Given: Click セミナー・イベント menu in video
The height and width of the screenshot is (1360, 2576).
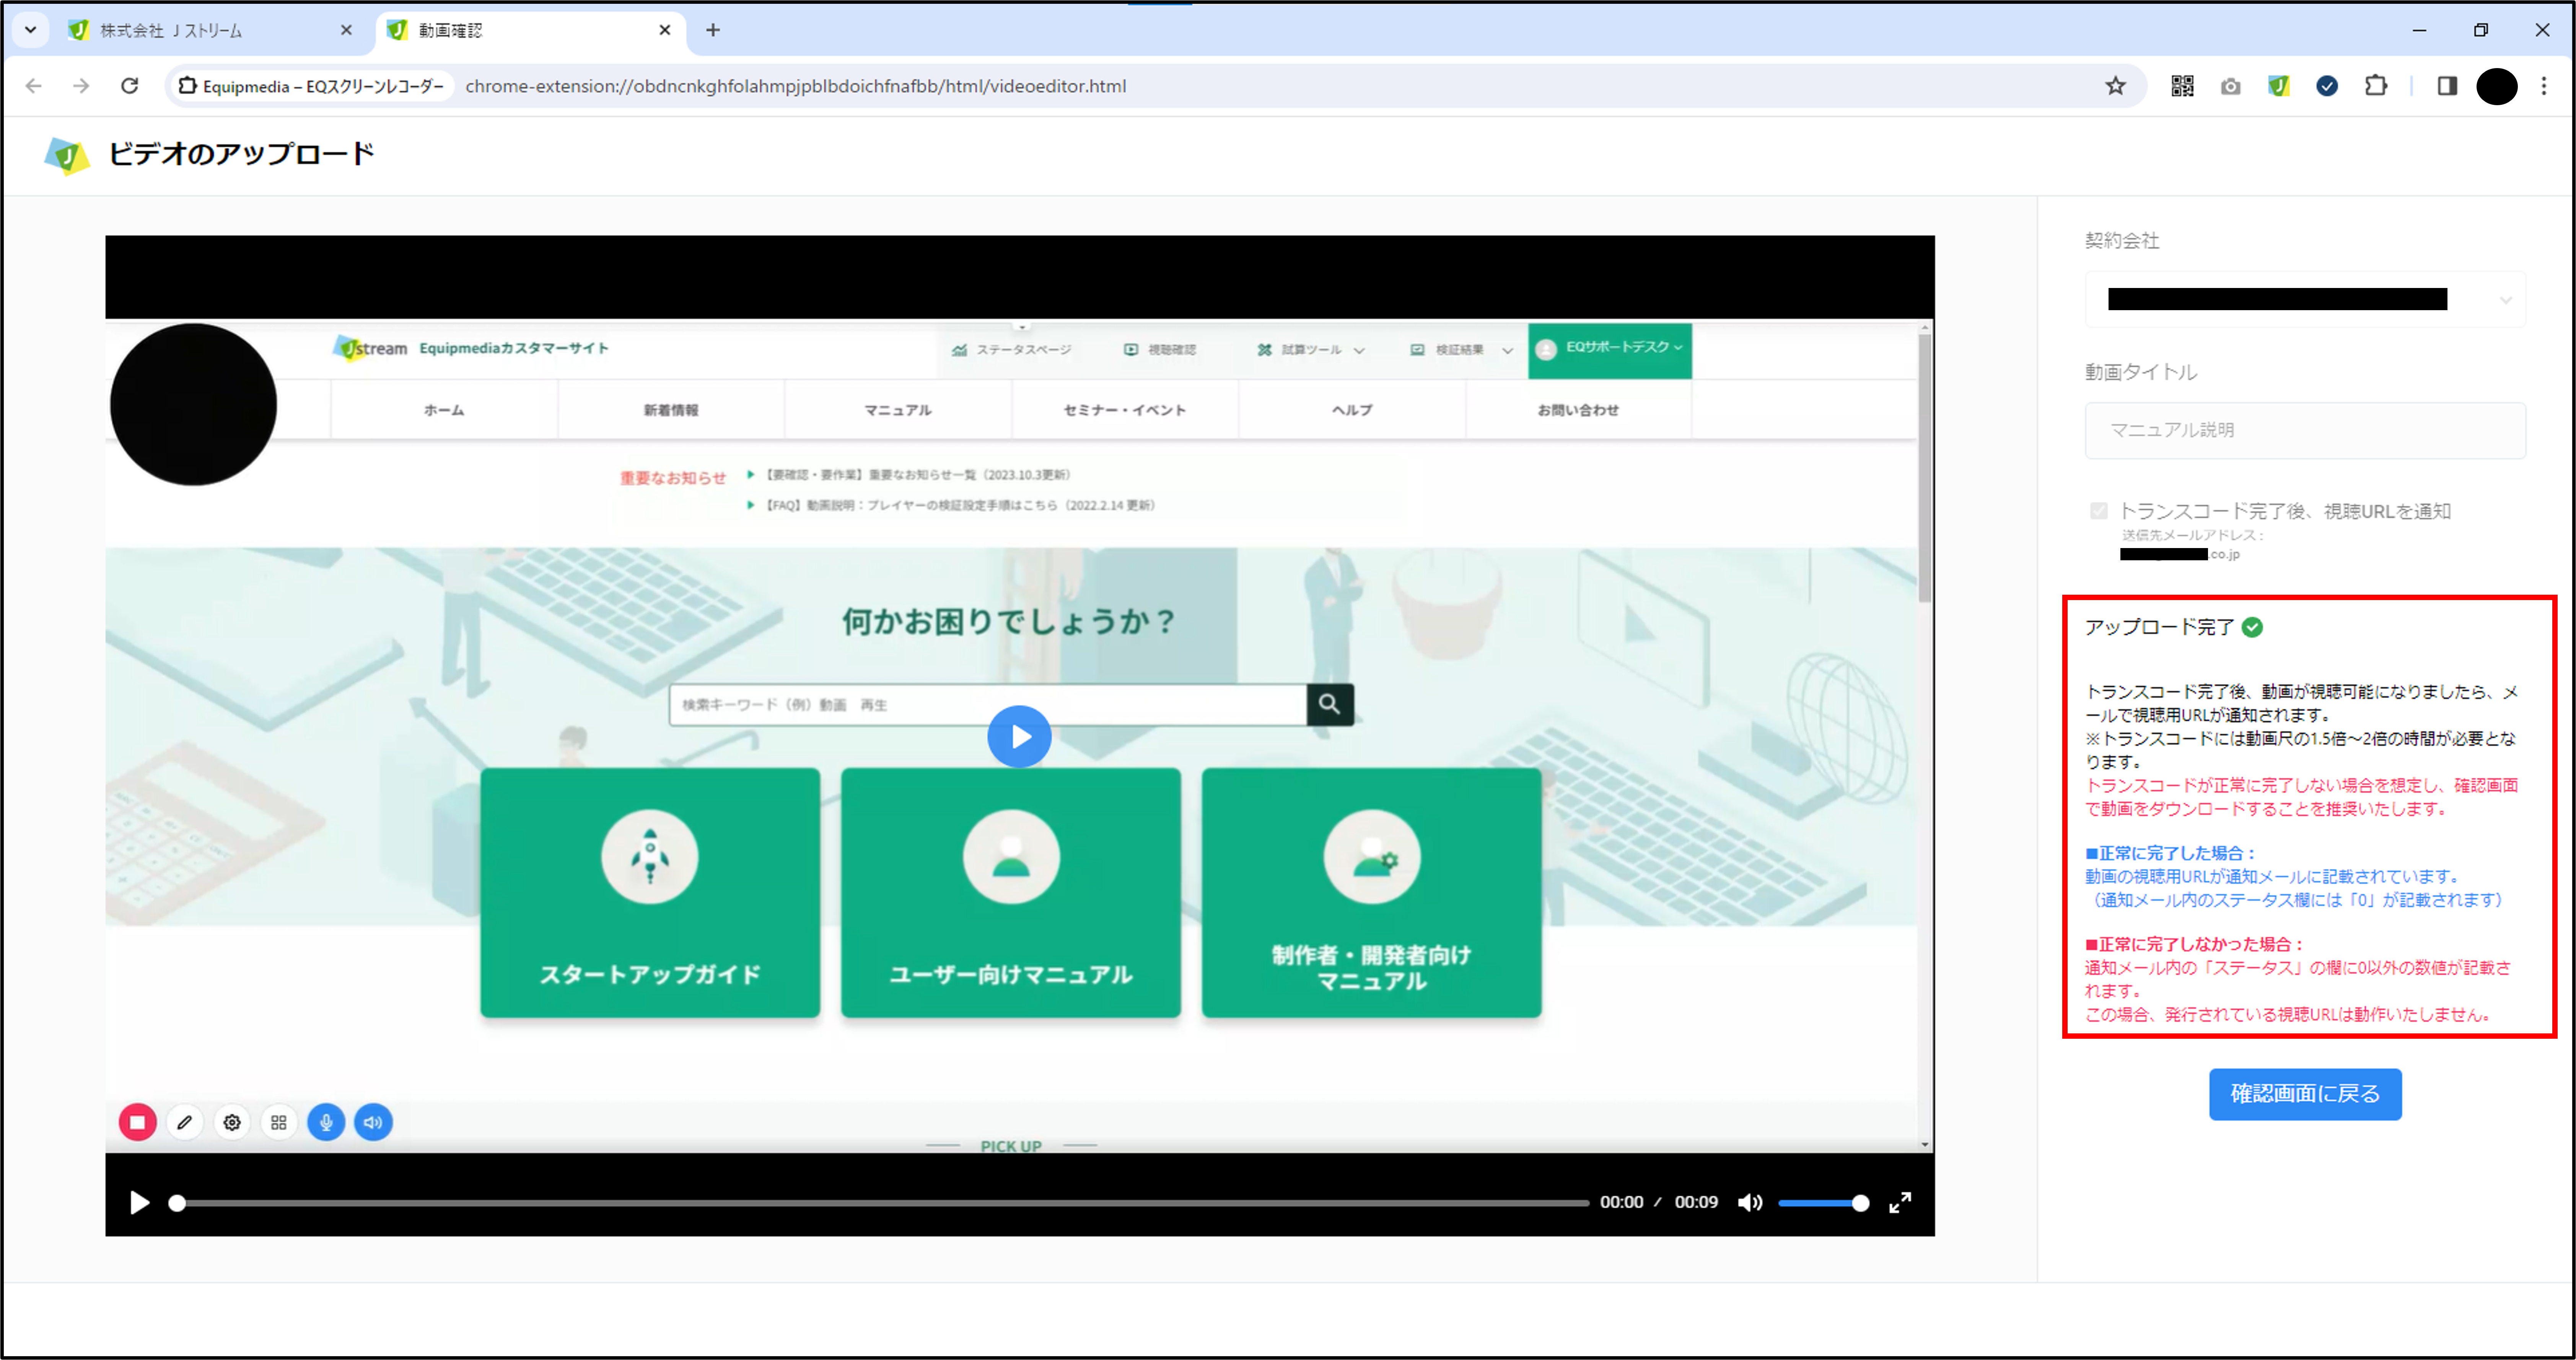Looking at the screenshot, I should click(1125, 410).
